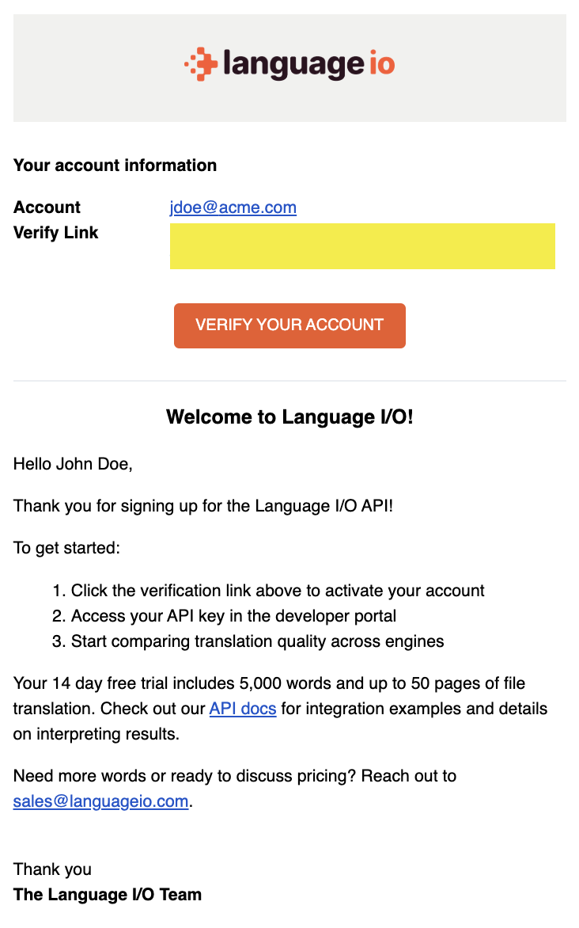Click the sales@languageio.com email link
The image size is (579, 928).
[101, 801]
